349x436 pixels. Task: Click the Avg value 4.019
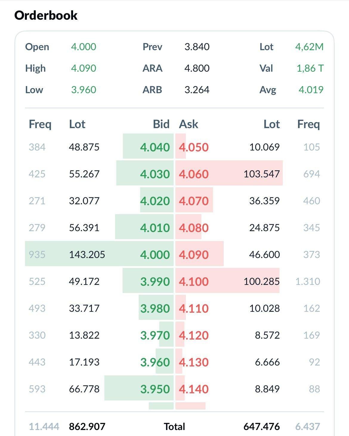click(x=311, y=90)
